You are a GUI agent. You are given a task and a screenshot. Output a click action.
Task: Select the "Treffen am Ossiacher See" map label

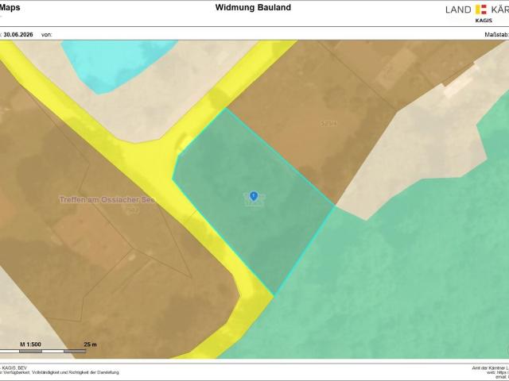107,199
